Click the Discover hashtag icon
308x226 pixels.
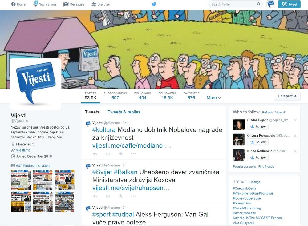[x=94, y=4]
